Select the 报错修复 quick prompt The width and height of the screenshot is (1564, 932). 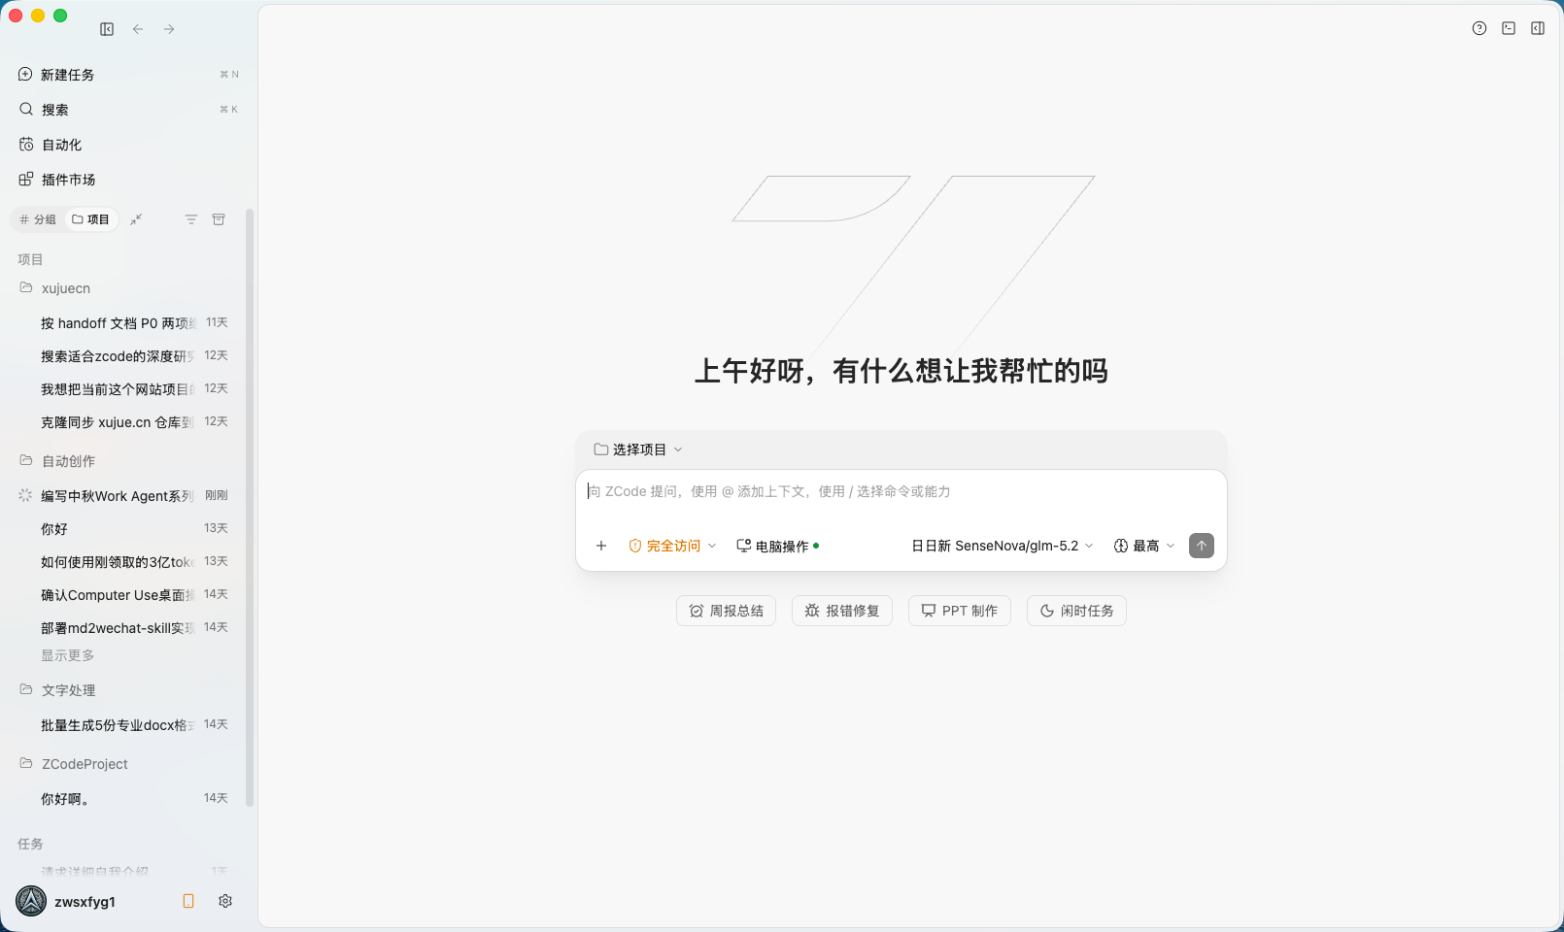842,611
